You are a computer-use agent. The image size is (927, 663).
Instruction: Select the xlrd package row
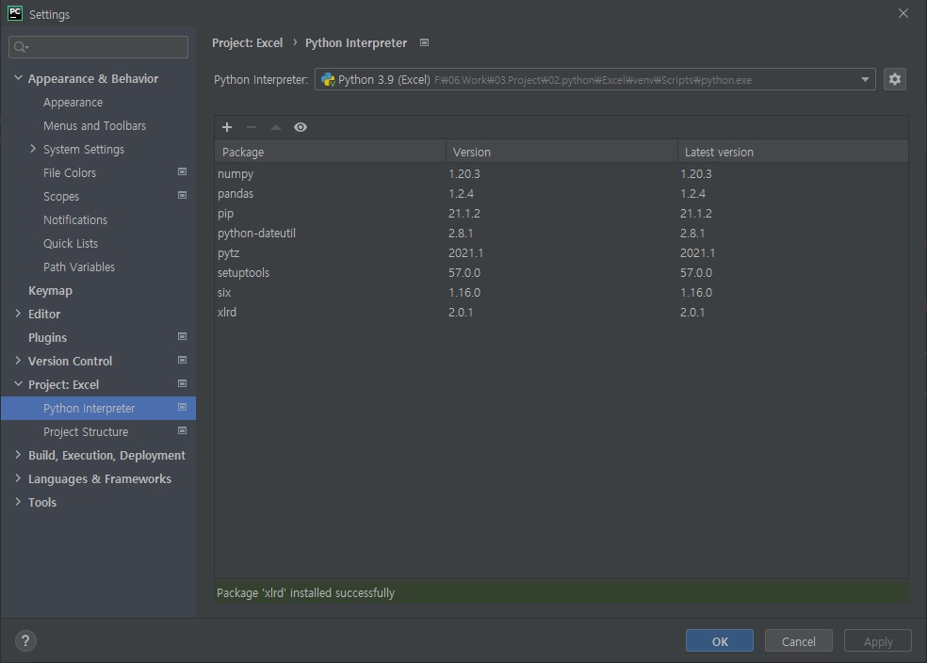[561, 312]
